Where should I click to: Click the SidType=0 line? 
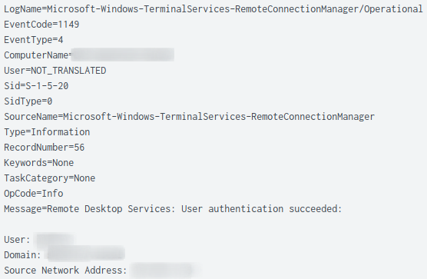pyautogui.click(x=28, y=101)
